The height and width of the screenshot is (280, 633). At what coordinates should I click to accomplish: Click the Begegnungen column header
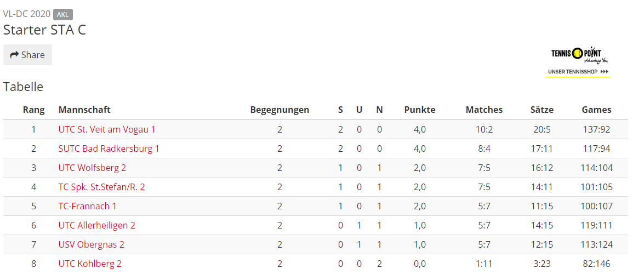280,110
